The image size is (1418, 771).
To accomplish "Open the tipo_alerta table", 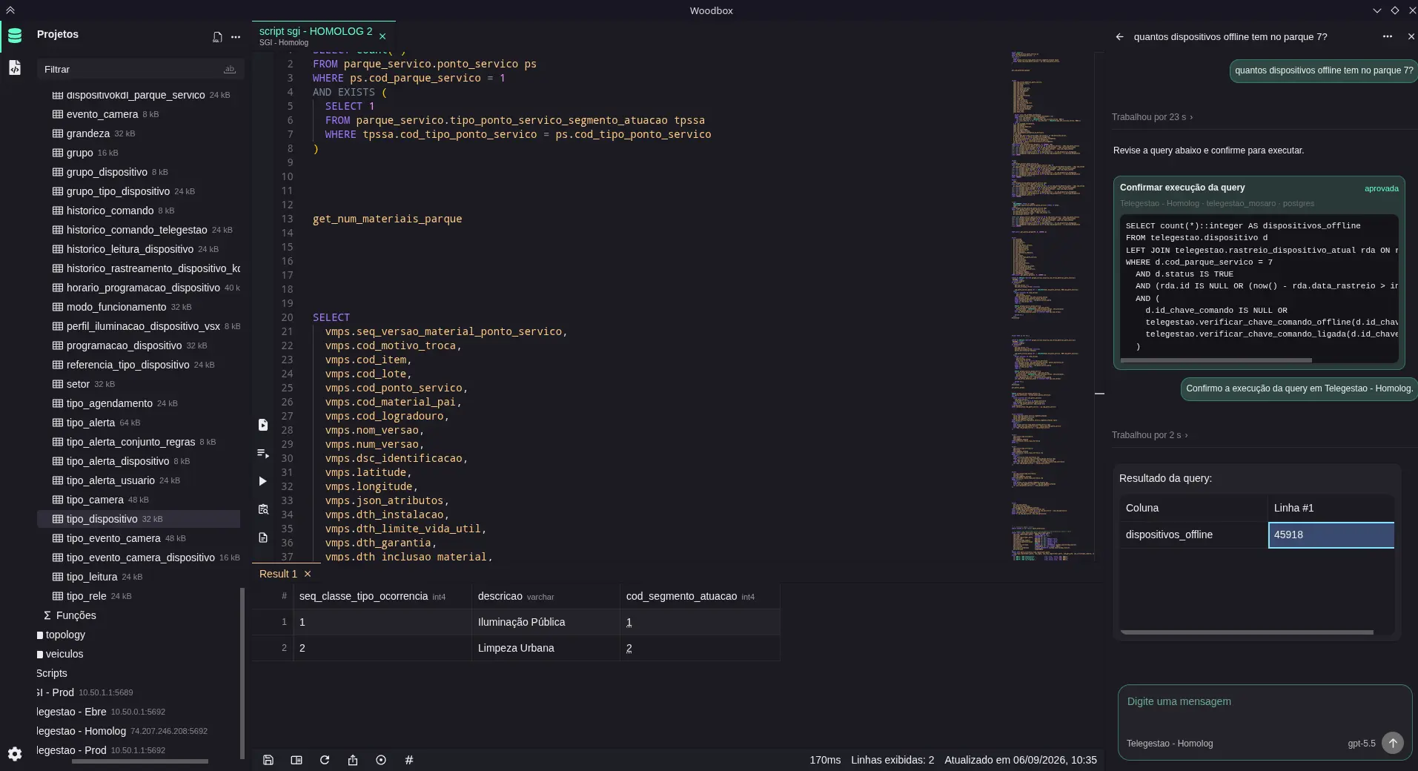I will [90, 423].
